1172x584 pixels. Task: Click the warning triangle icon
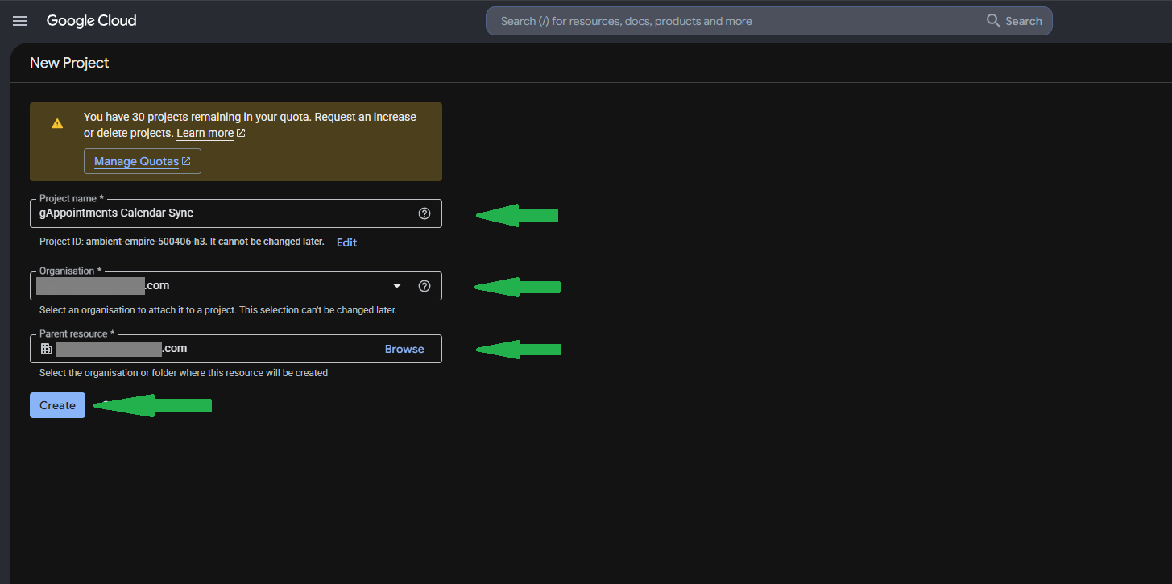(x=57, y=123)
